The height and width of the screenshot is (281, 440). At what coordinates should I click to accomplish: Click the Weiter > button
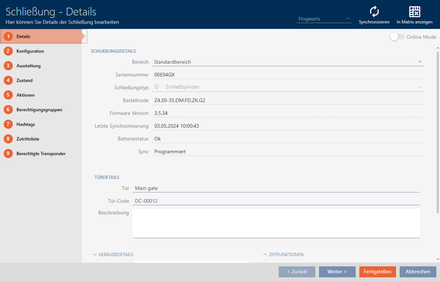[x=337, y=272]
